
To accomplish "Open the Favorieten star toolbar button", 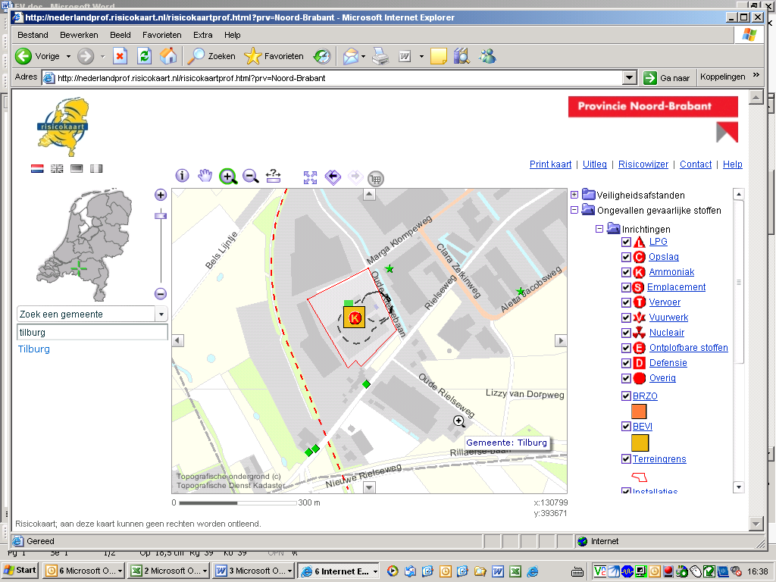I will tap(274, 56).
